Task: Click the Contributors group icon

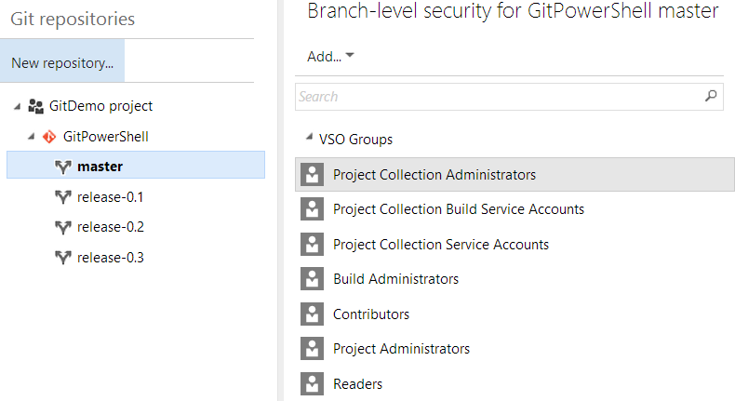Action: 313,314
